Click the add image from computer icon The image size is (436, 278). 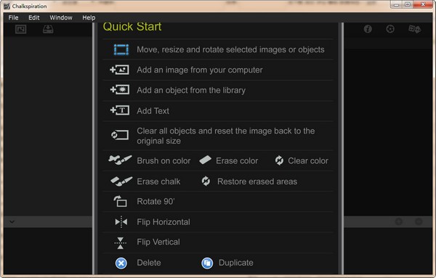click(120, 70)
